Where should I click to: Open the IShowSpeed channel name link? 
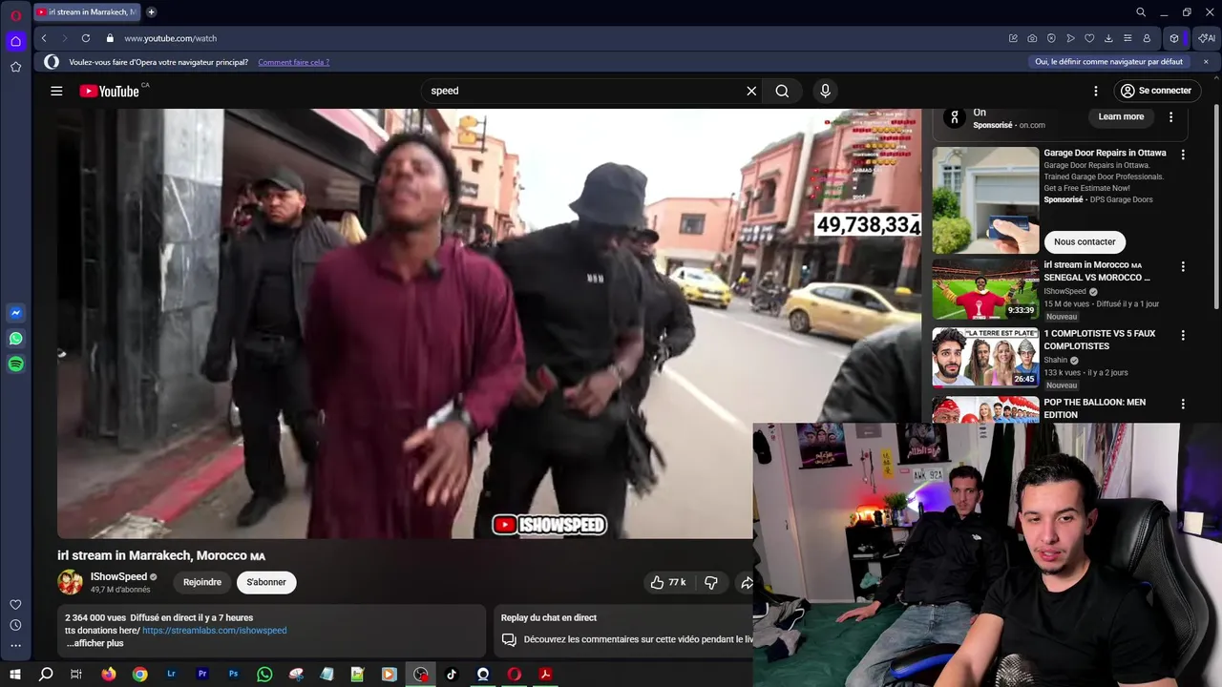tap(118, 576)
